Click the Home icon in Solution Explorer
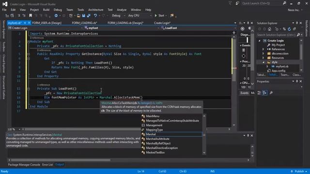 [269, 29]
